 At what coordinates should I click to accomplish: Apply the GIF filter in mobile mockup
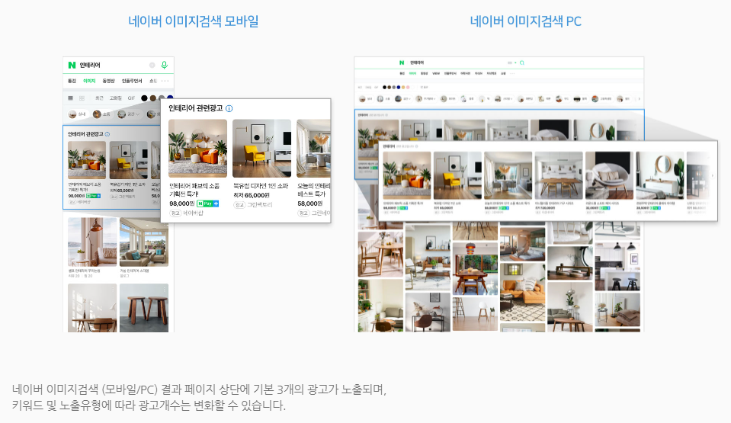point(131,98)
